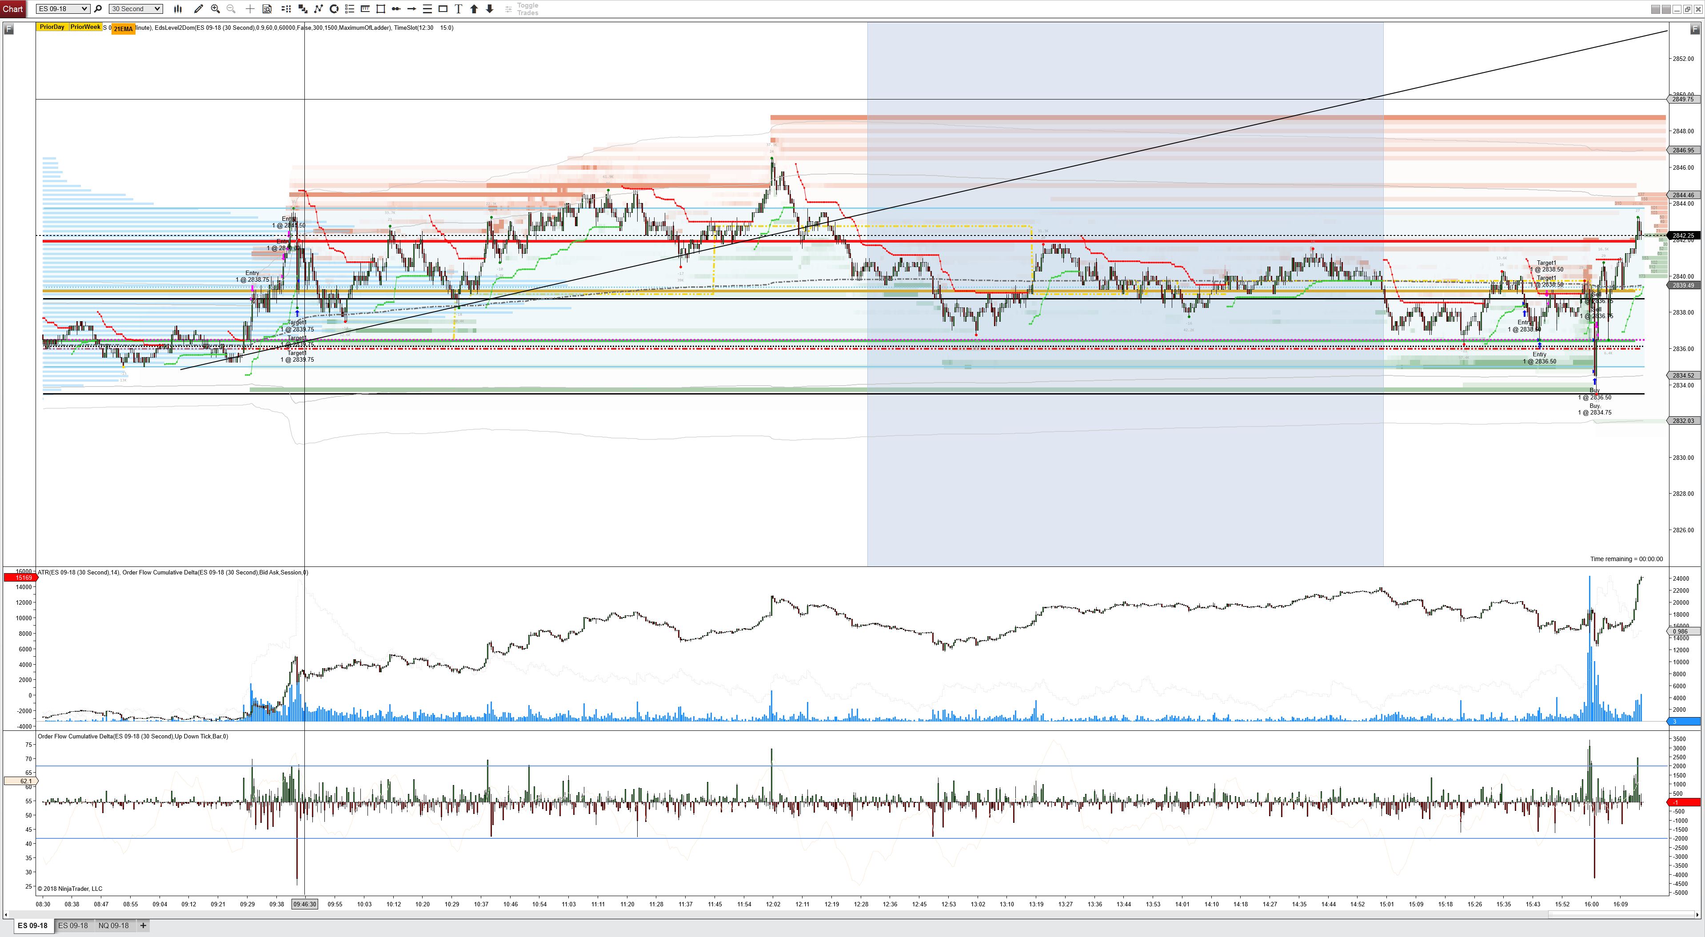Click the Toggle Trades button

522,8
